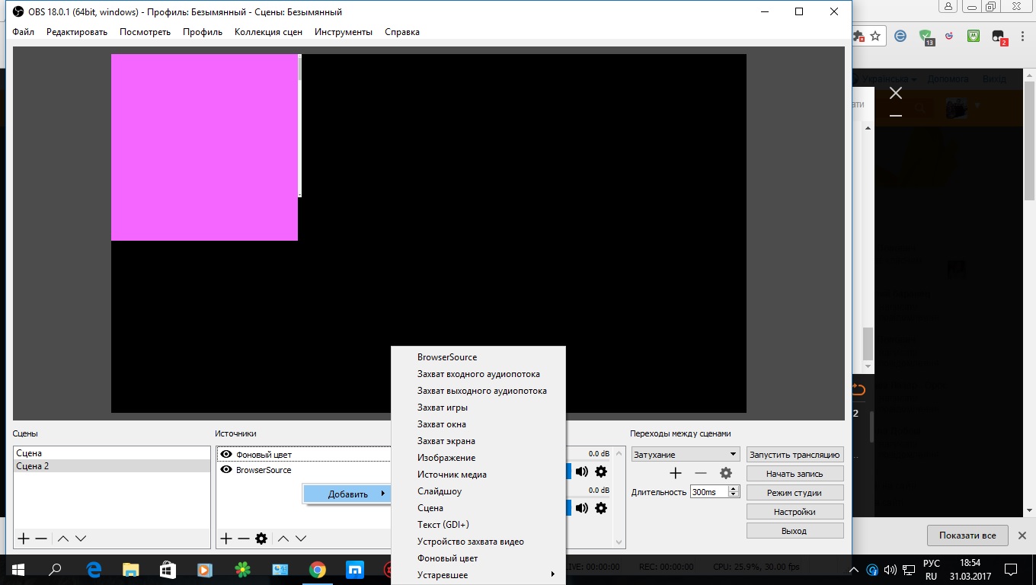Hide the Фоновый цвет source
The width and height of the screenshot is (1036, 585).
[x=226, y=455]
